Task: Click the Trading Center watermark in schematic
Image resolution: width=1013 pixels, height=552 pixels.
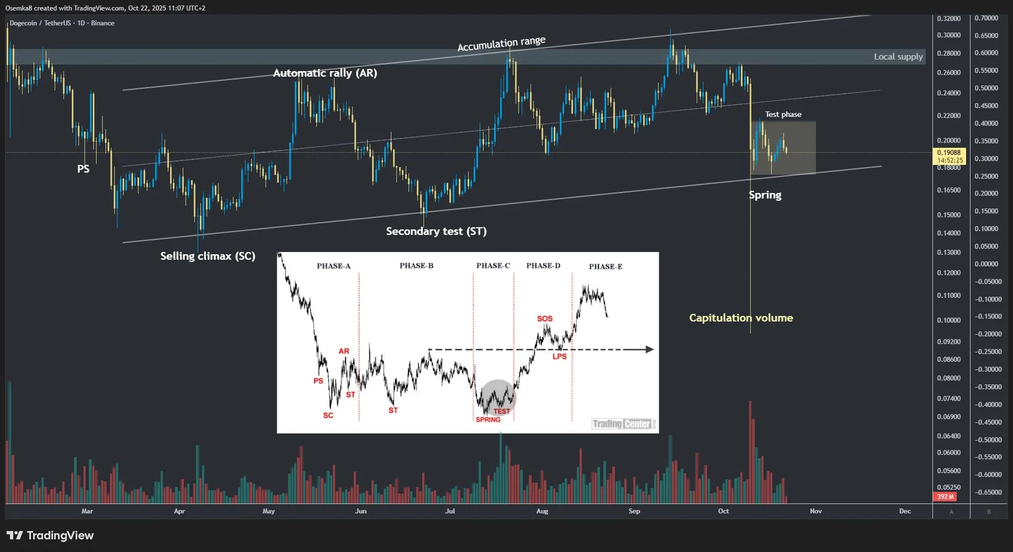Action: 622,424
